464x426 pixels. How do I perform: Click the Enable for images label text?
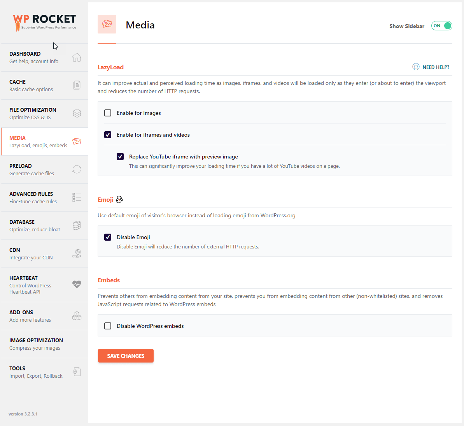tap(138, 113)
